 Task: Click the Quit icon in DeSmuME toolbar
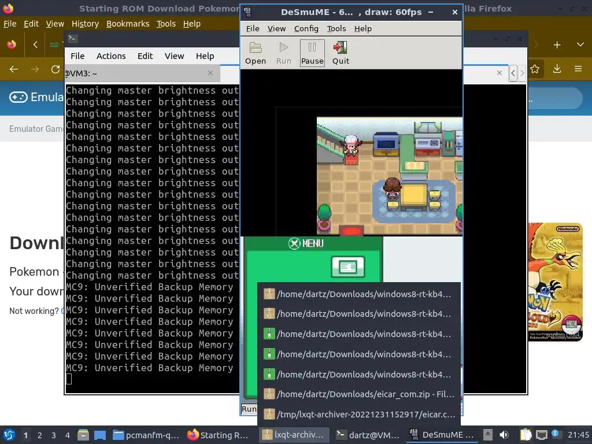pyautogui.click(x=341, y=53)
